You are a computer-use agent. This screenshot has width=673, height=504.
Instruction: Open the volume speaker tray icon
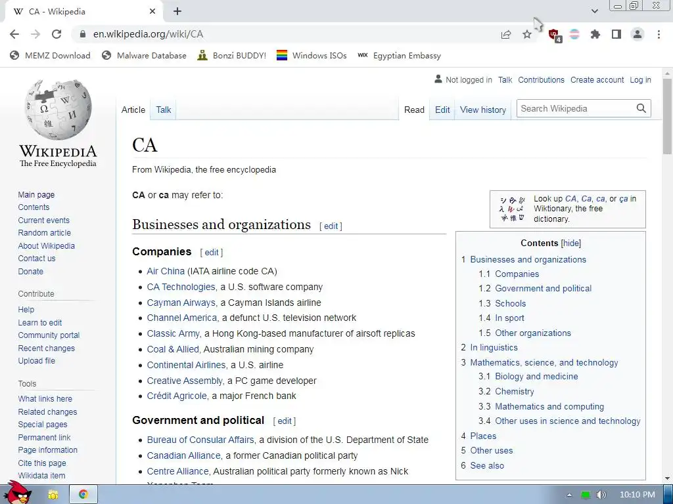click(x=601, y=495)
